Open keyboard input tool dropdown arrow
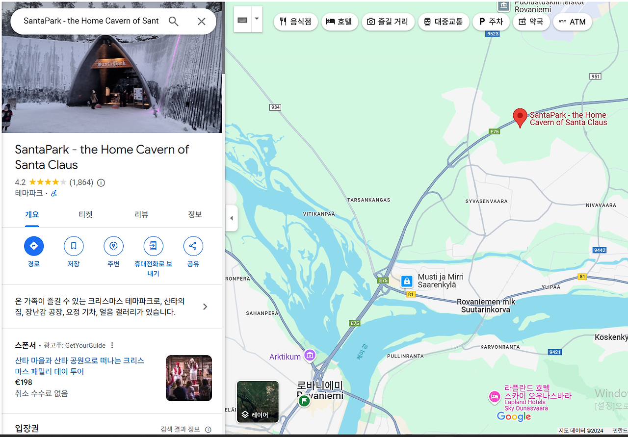Viewport: 628px width, 437px height. 257,20
